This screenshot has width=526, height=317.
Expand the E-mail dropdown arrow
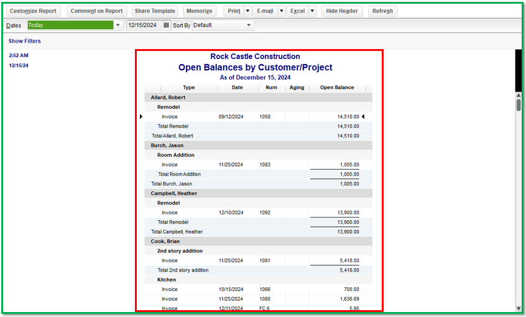[x=282, y=11]
